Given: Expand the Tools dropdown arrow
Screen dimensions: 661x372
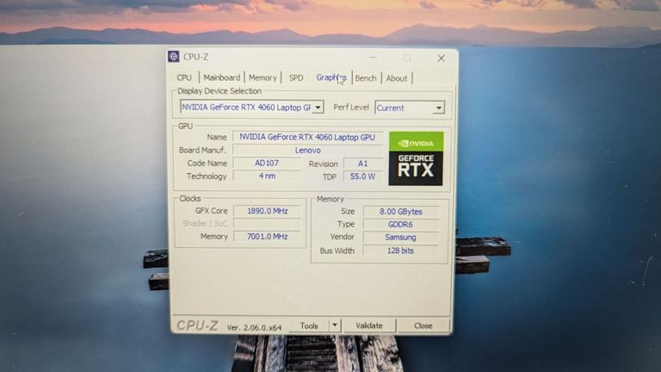Looking at the screenshot, I should (335, 325).
